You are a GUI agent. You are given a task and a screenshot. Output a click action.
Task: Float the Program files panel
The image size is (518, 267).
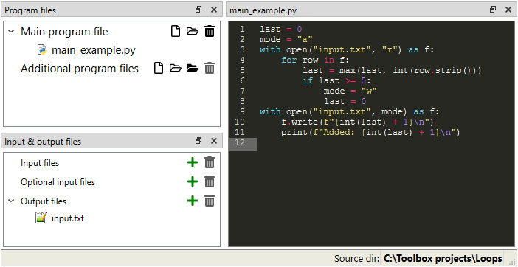[x=198, y=10]
